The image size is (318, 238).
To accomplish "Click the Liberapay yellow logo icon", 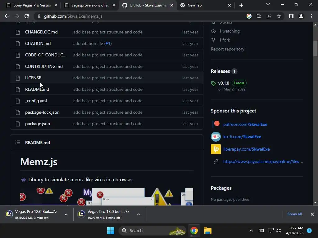I will (216, 149).
